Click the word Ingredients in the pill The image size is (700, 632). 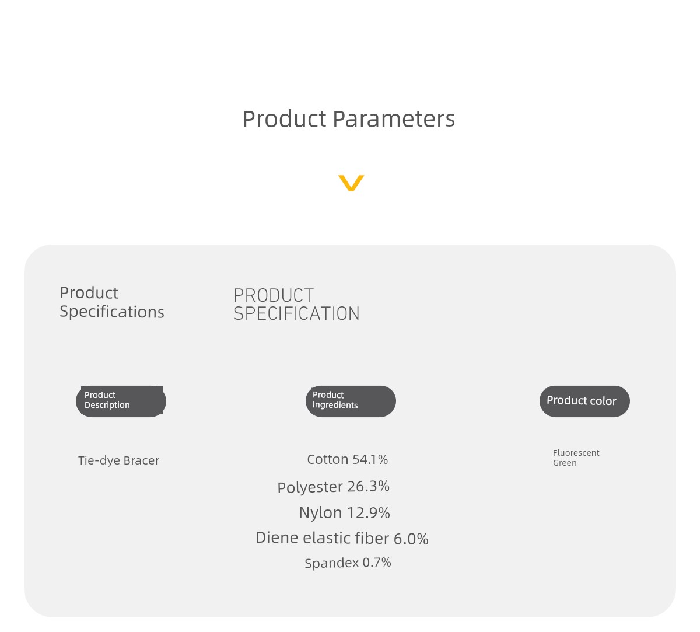335,406
